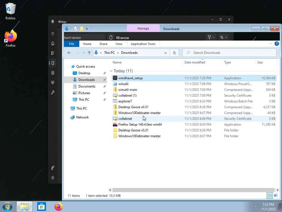282x212 pixels.
Task: Open Pictures in Quick access
Action: click(x=84, y=93)
